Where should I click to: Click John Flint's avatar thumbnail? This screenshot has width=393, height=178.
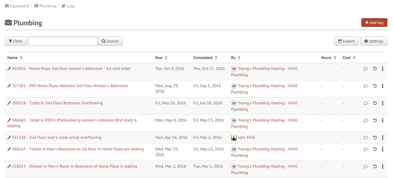coord(234,137)
